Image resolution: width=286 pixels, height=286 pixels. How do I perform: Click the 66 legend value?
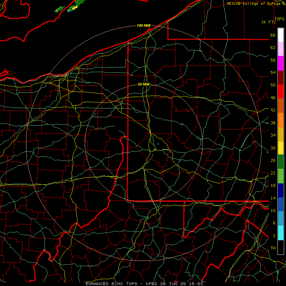click(273, 35)
